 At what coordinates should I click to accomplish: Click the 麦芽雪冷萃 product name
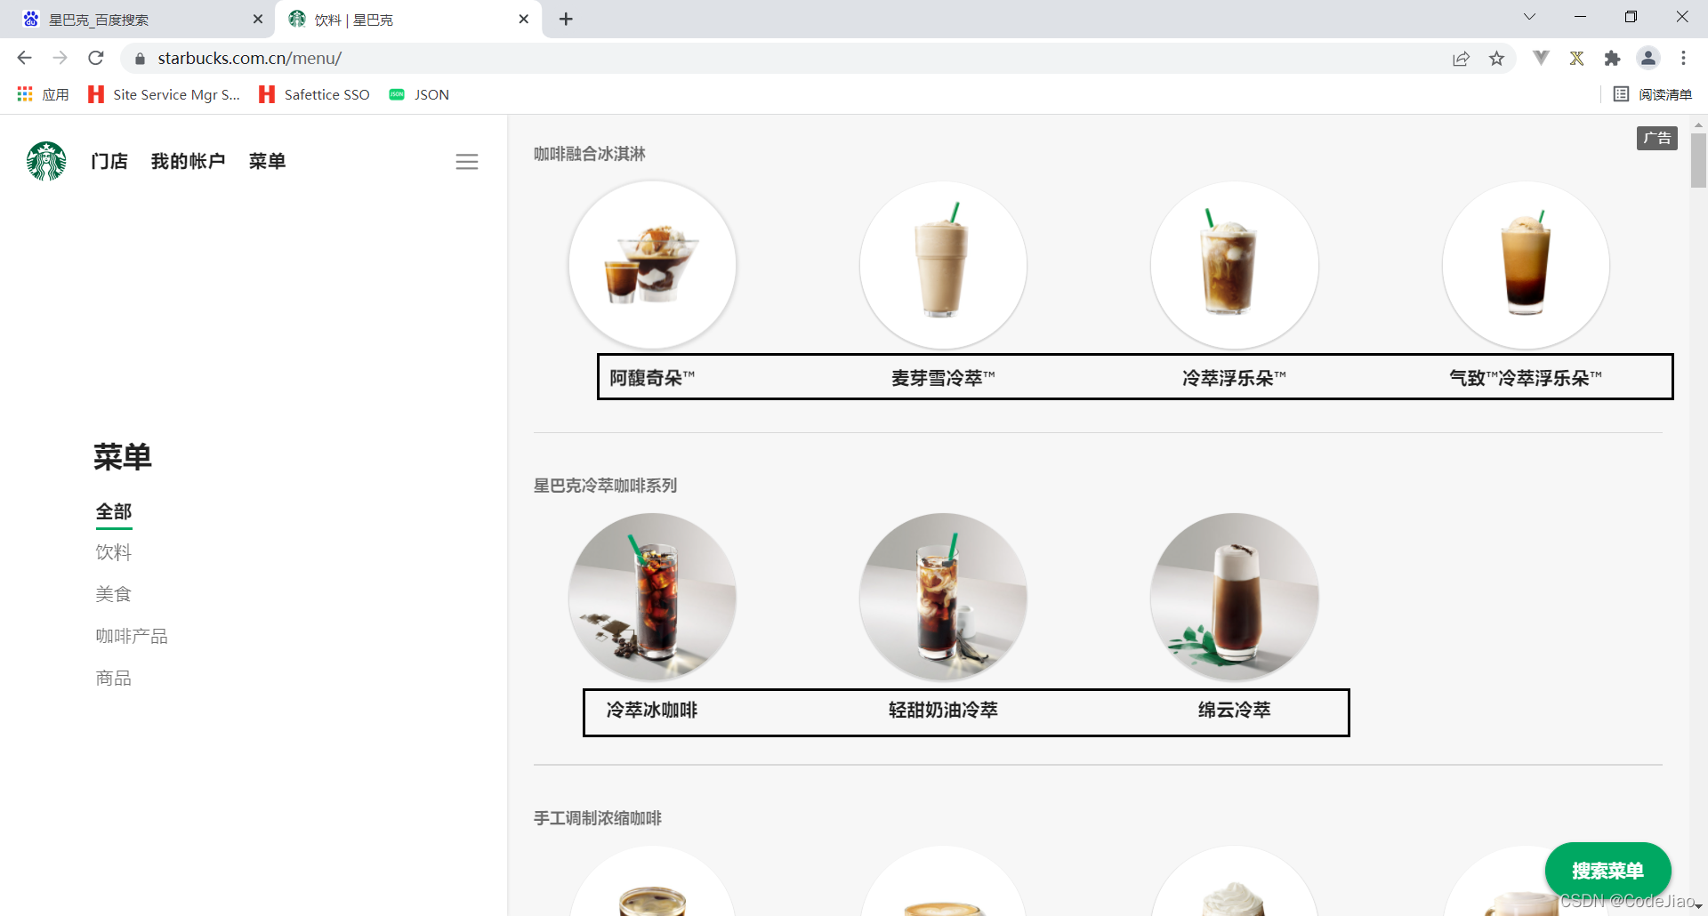pos(943,378)
